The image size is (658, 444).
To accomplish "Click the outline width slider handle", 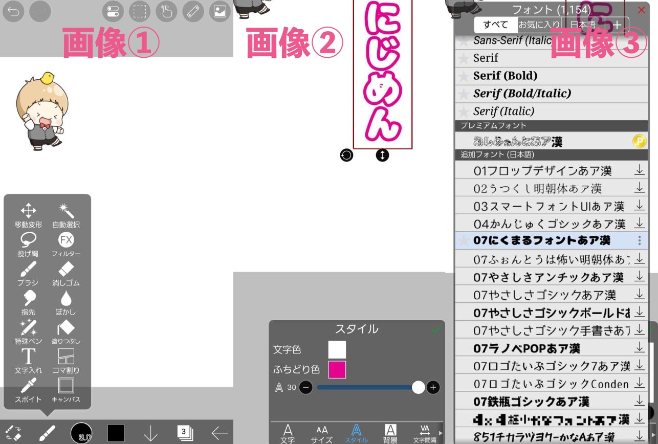I will tap(419, 387).
